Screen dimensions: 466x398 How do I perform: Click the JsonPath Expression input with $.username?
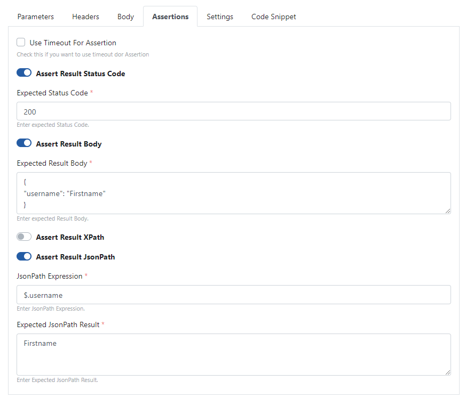pyautogui.click(x=233, y=295)
